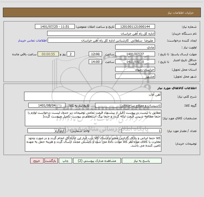The width and height of the screenshot is (204, 197).
Task: Click delivery province field خراسان رضوی
Action: click(x=135, y=69)
